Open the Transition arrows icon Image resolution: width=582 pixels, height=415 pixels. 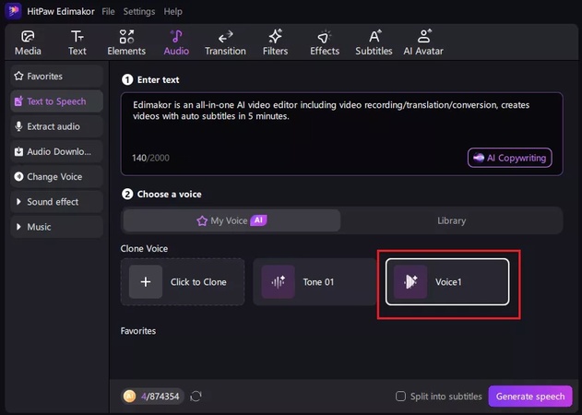(225, 37)
